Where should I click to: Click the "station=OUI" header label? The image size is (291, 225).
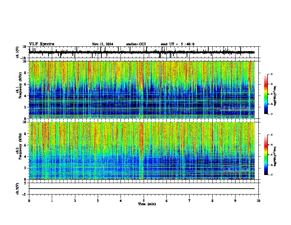click(136, 44)
